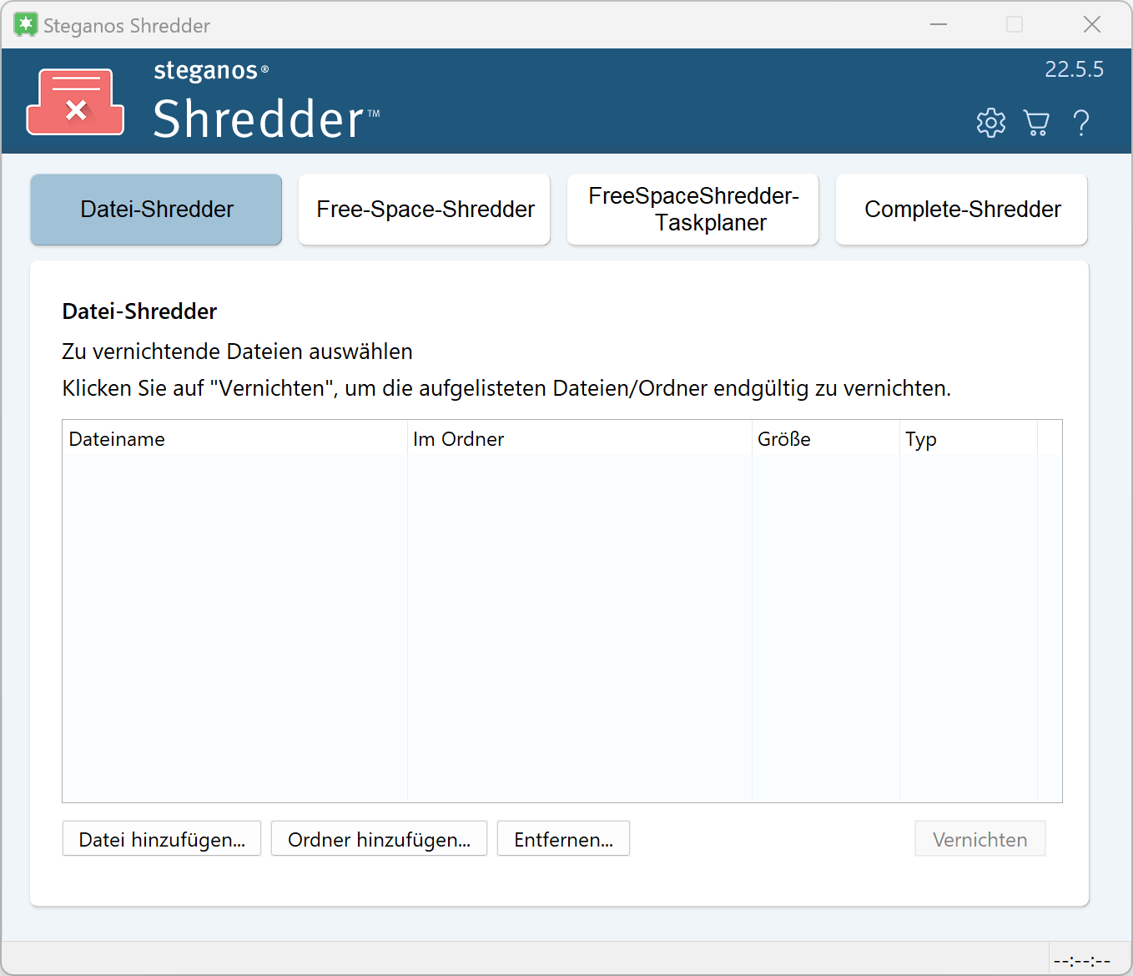This screenshot has width=1133, height=976.
Task: Sort by the Dateiname column header
Action: point(117,438)
